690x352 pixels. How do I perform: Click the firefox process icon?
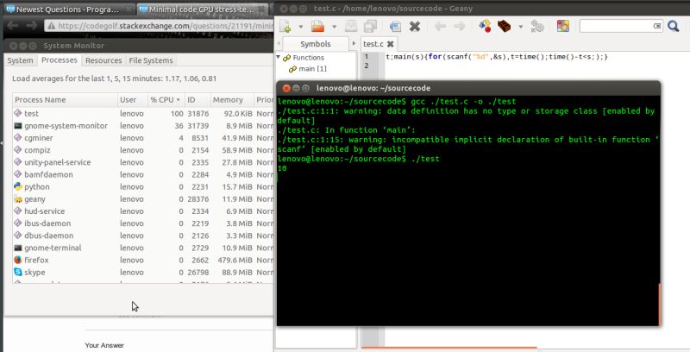(18, 260)
